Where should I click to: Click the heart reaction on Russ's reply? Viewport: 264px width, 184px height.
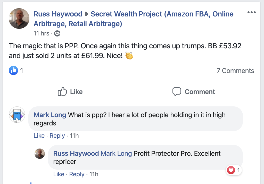click(x=231, y=170)
